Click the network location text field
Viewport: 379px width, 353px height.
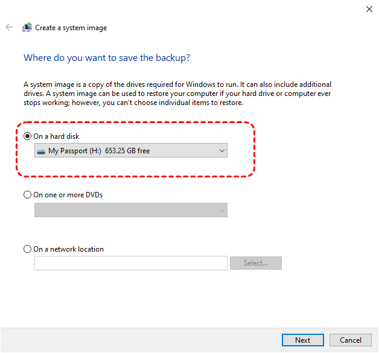[130, 263]
